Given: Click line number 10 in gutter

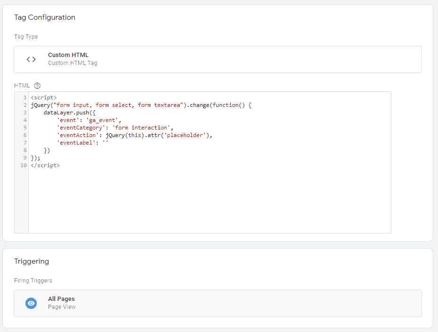Looking at the screenshot, I should pyautogui.click(x=24, y=165).
